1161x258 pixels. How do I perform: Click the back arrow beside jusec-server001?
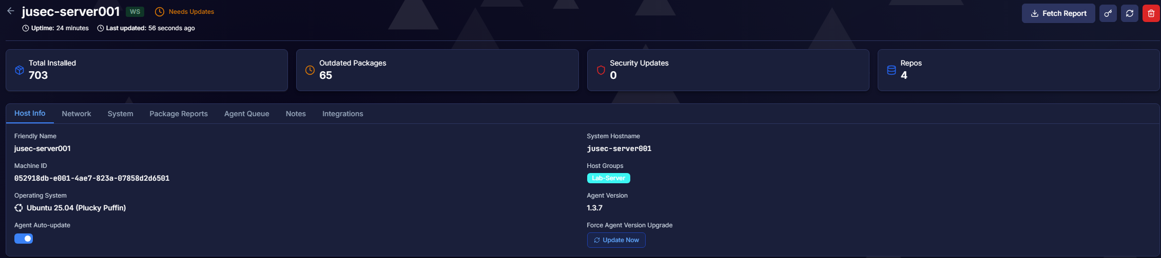[10, 11]
